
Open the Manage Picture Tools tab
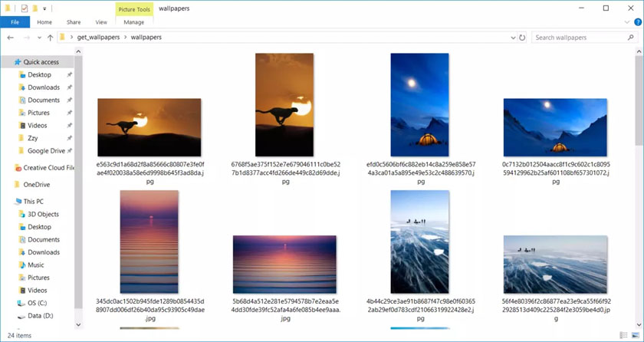point(134,22)
